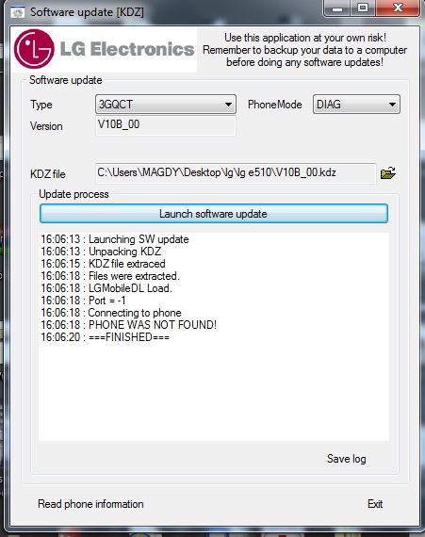Select log line 'KDZ file extraced'
Image resolution: width=425 pixels, height=537 pixels.
coord(103,264)
